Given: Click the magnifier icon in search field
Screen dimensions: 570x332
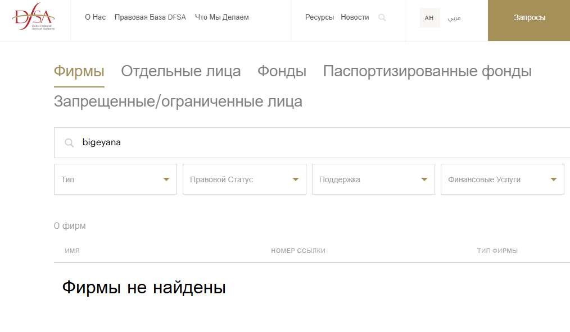Looking at the screenshot, I should 70,143.
